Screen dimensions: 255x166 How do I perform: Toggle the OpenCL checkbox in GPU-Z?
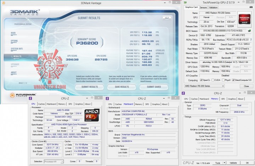201,80
